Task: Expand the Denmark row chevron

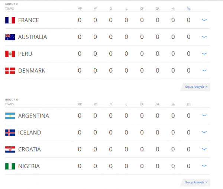Action: [204, 71]
